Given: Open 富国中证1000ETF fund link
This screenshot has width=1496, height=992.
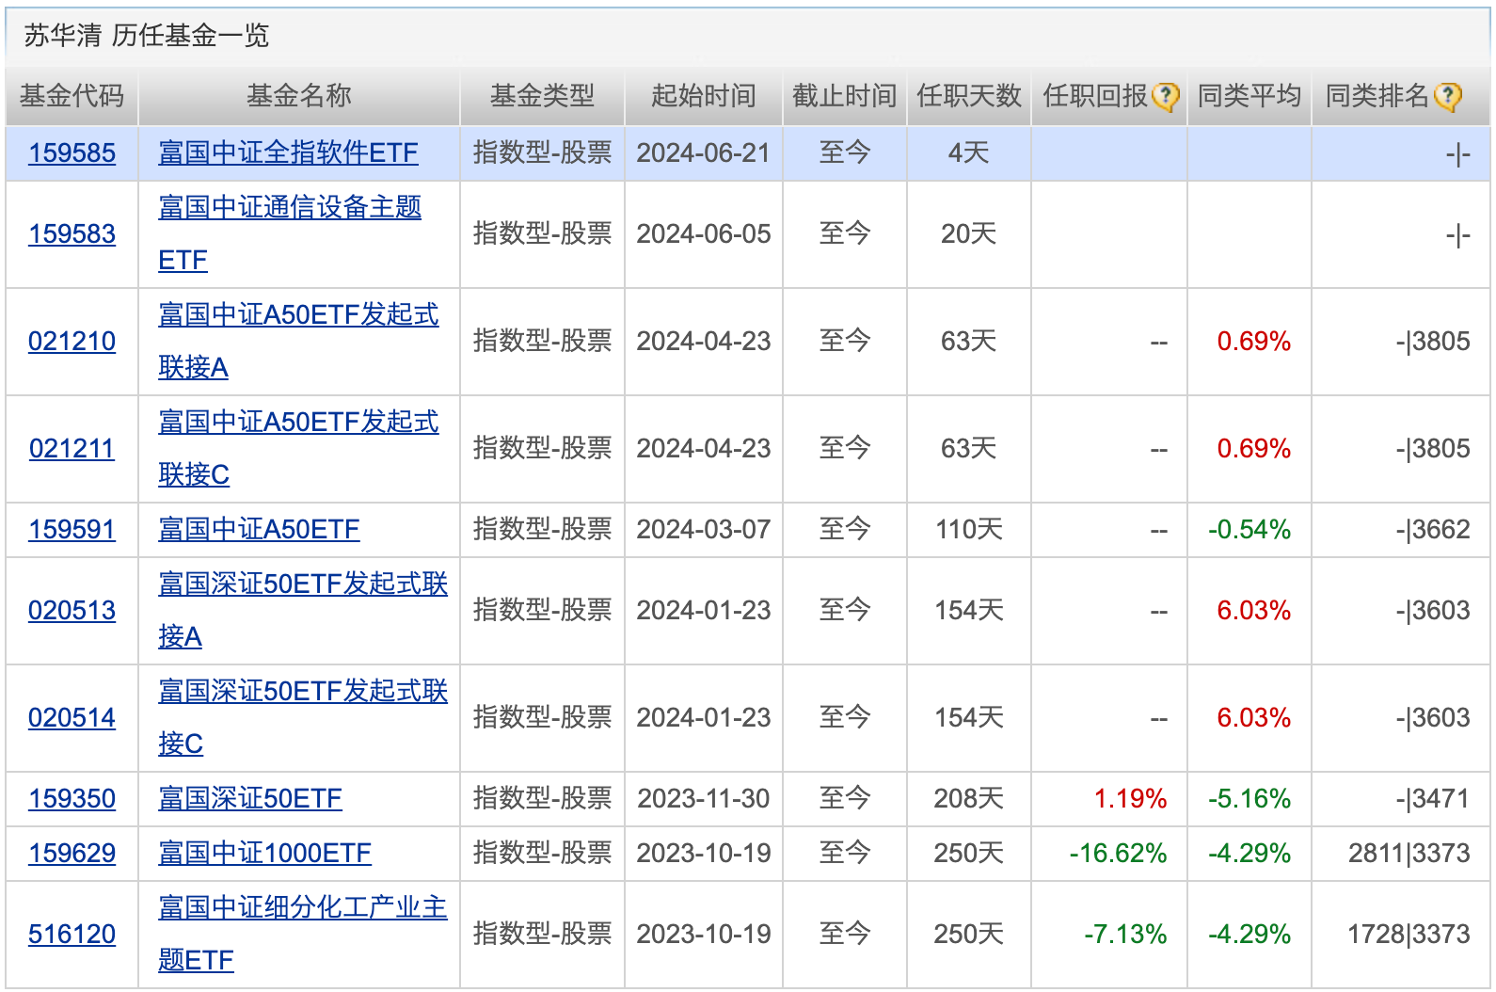Looking at the screenshot, I should [264, 853].
